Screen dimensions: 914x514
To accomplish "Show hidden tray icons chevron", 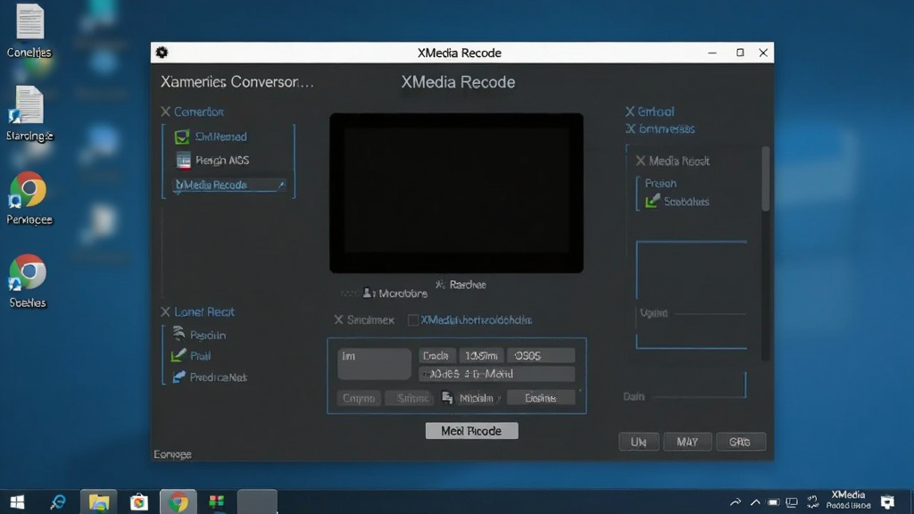I will 755,502.
